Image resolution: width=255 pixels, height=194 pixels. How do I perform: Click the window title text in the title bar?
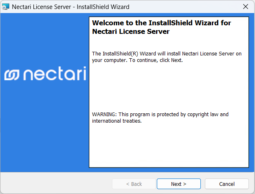(70, 7)
